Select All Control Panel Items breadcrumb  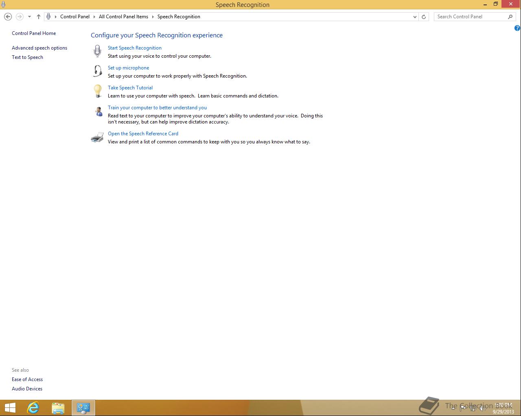pyautogui.click(x=123, y=17)
